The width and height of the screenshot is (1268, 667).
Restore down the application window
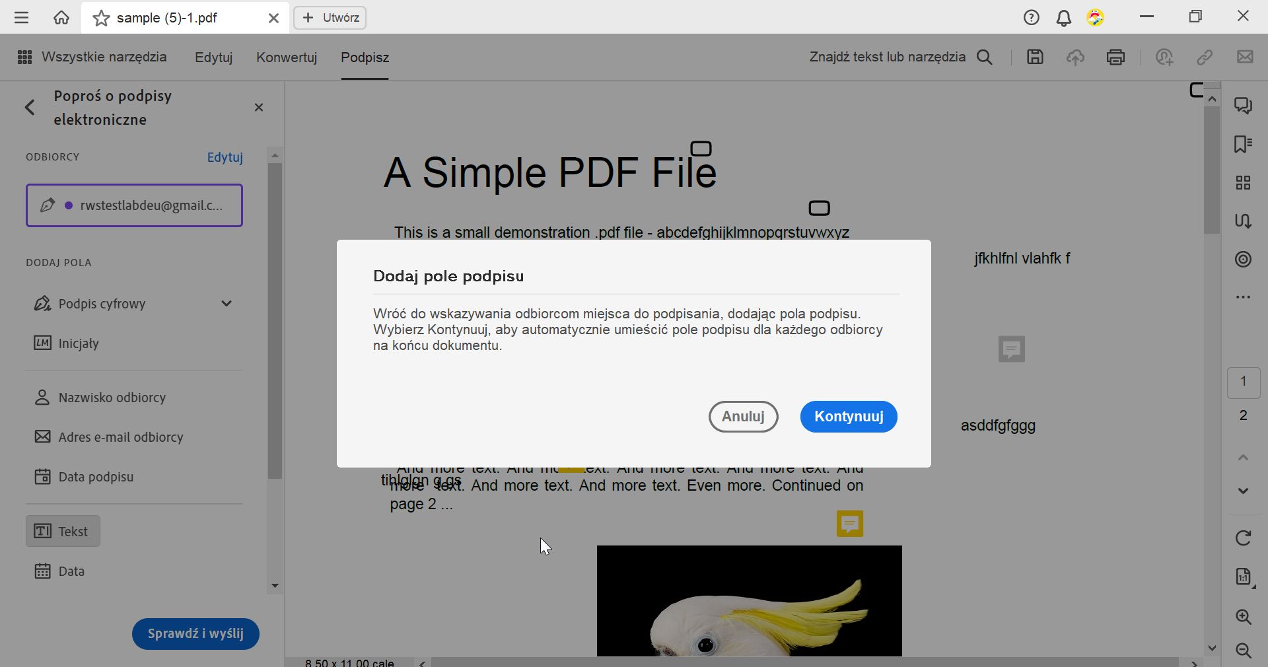(x=1195, y=17)
